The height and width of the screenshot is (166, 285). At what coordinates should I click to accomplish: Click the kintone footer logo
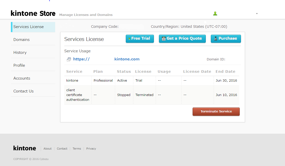(25, 148)
